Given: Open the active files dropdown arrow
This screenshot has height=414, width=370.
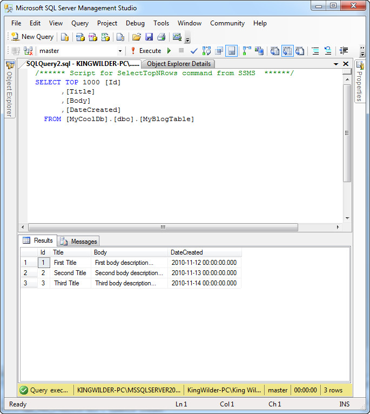Looking at the screenshot, I should (336, 64).
